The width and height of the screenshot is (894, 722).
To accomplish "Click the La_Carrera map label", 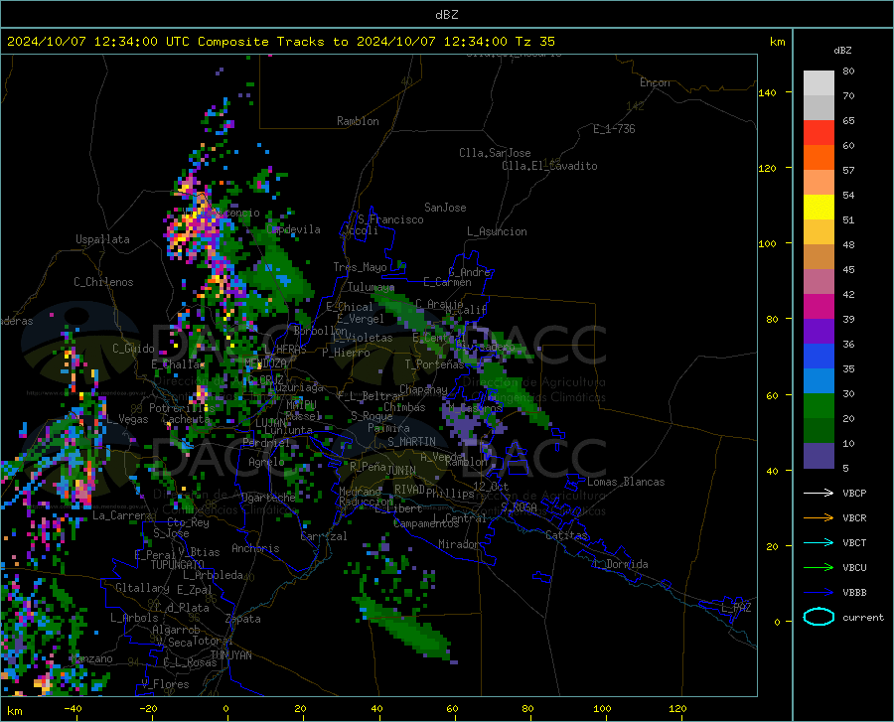I will pyautogui.click(x=122, y=515).
